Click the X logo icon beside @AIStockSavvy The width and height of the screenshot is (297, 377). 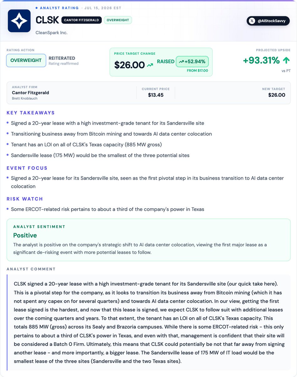pyautogui.click(x=252, y=21)
